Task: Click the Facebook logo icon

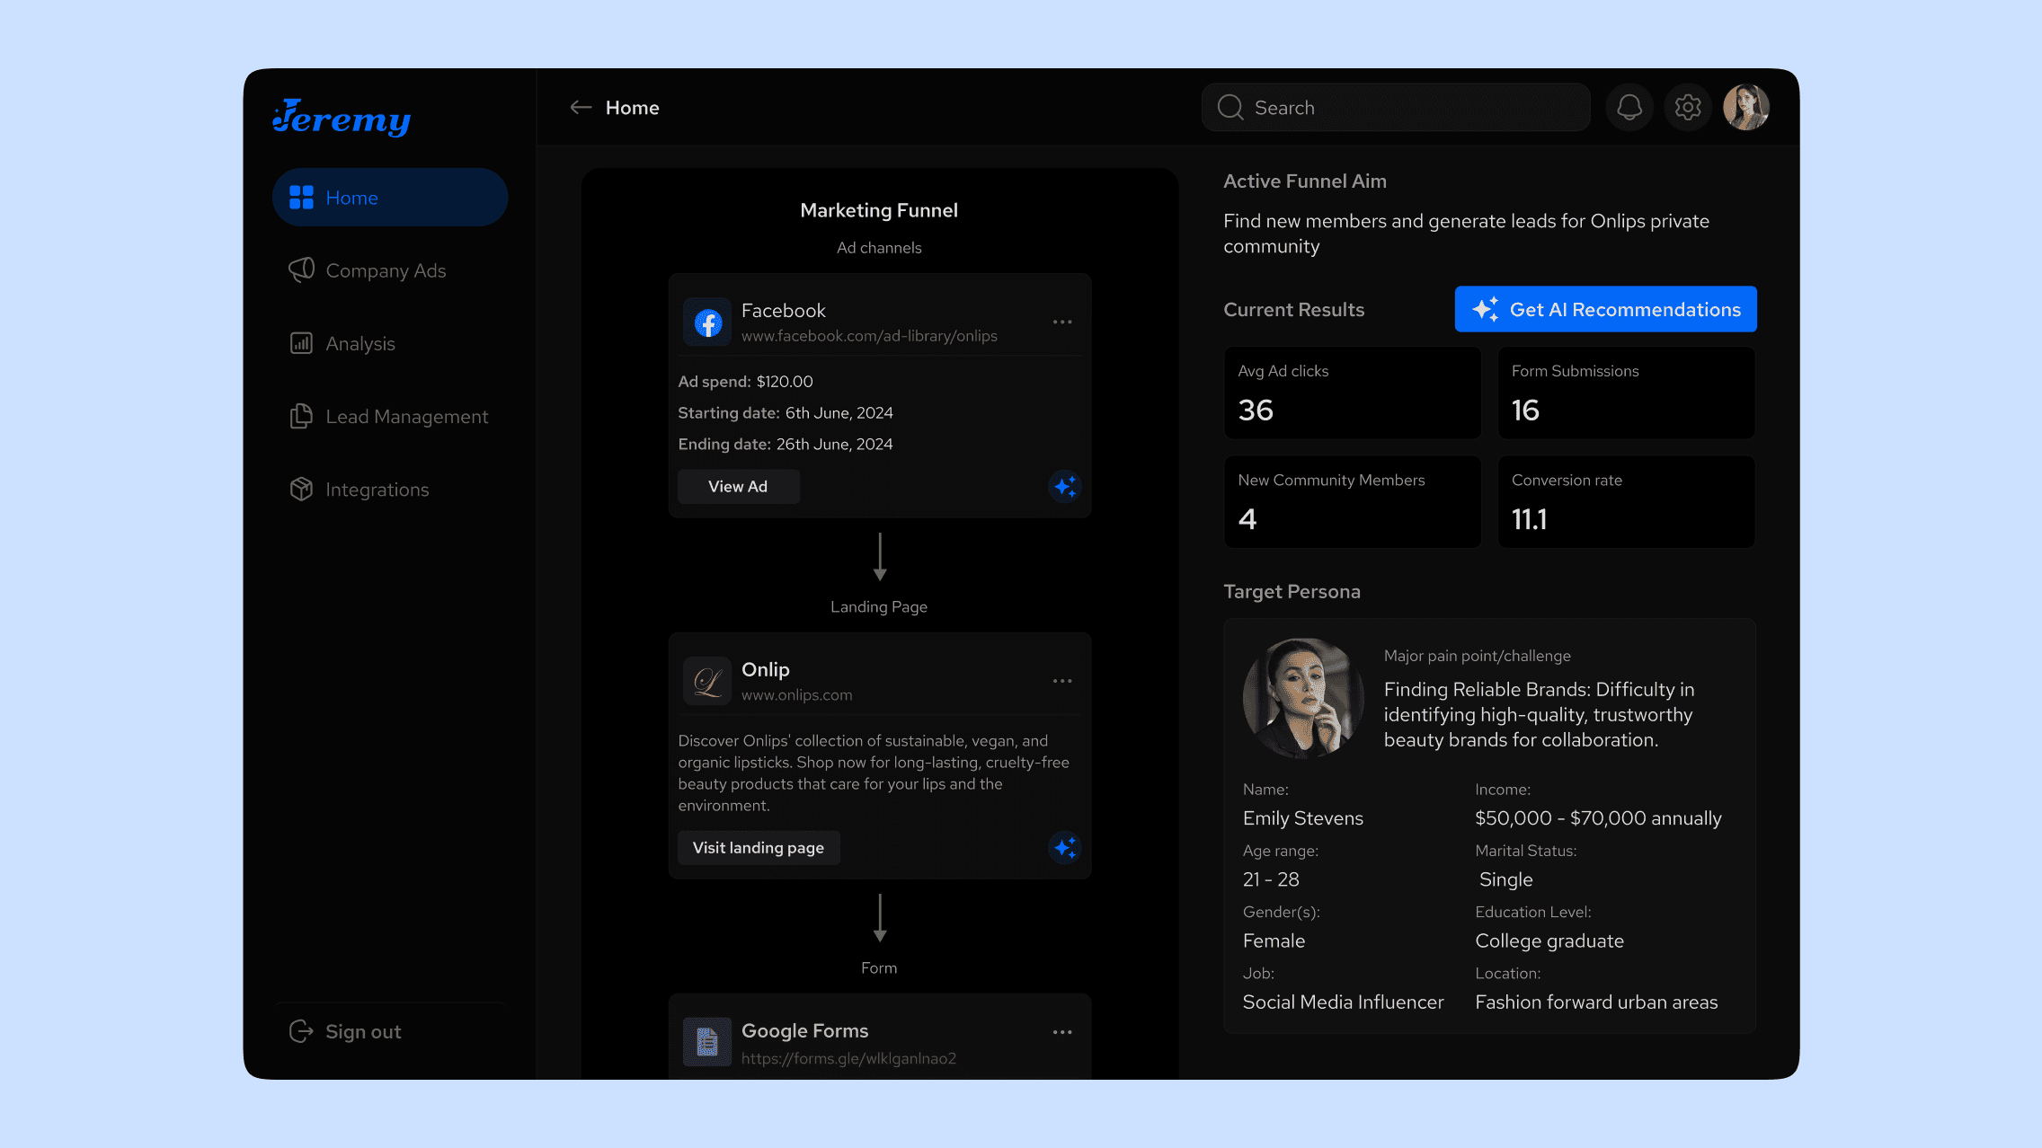Action: (707, 322)
